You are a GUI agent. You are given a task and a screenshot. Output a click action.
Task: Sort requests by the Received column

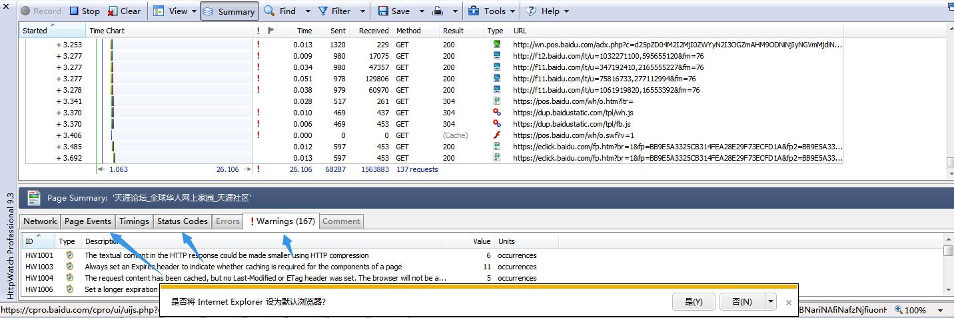click(x=373, y=31)
